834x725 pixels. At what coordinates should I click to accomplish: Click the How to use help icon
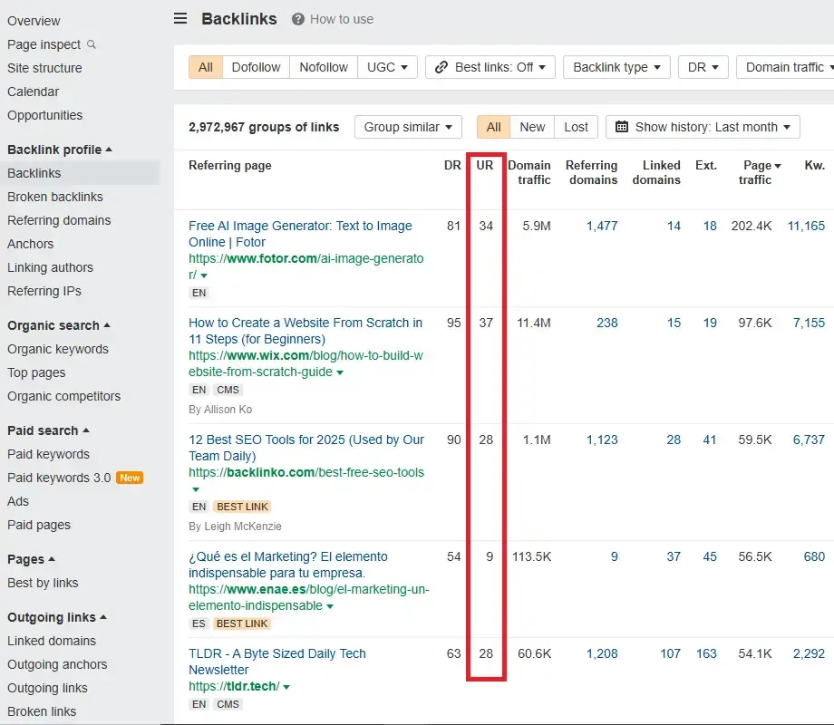298,19
